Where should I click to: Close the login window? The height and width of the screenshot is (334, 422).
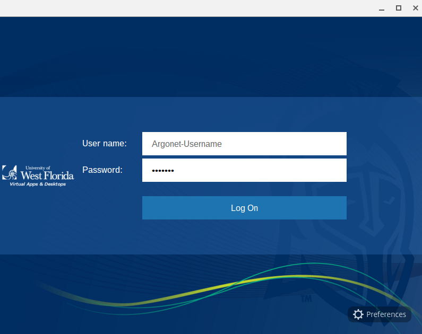[x=415, y=8]
